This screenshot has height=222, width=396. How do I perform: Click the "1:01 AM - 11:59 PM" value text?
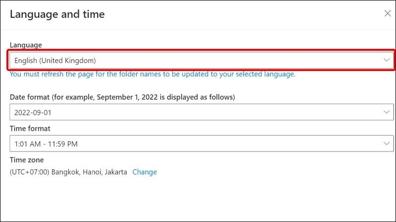(46, 144)
